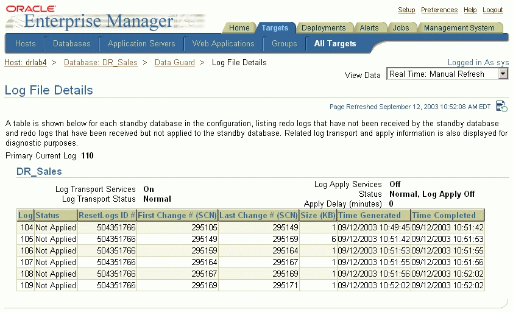Click Time Generated 09/12/2003 10:49:45

click(373, 227)
